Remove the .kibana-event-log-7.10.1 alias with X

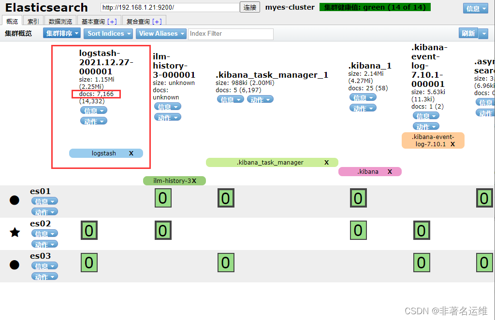tap(452, 144)
